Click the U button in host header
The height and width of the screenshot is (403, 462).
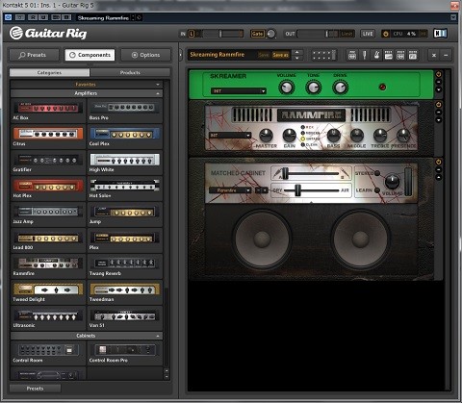(43, 17)
